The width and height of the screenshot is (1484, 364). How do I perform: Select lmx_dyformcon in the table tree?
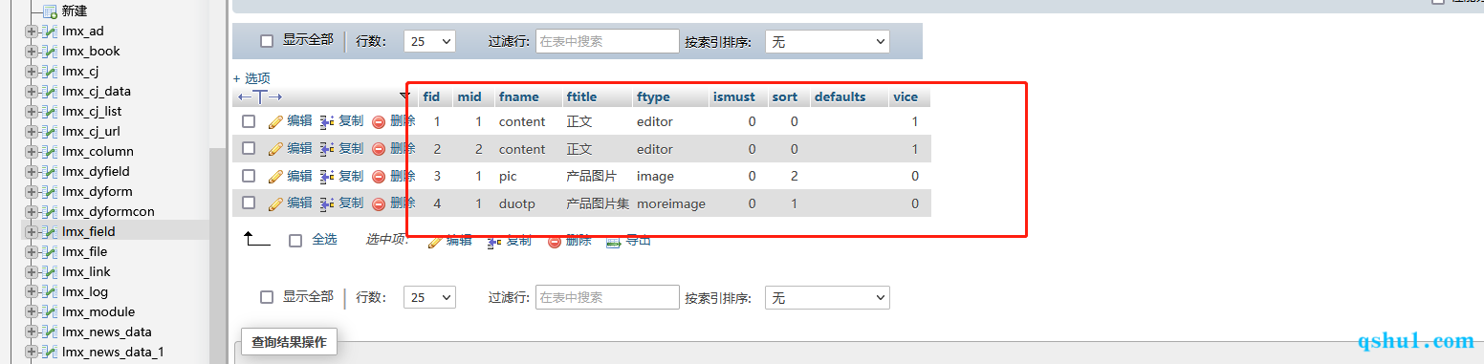(x=108, y=212)
